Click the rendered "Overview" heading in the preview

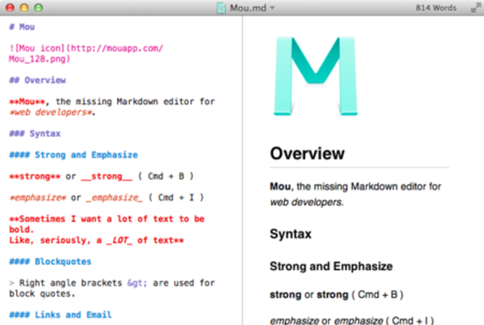(x=307, y=154)
